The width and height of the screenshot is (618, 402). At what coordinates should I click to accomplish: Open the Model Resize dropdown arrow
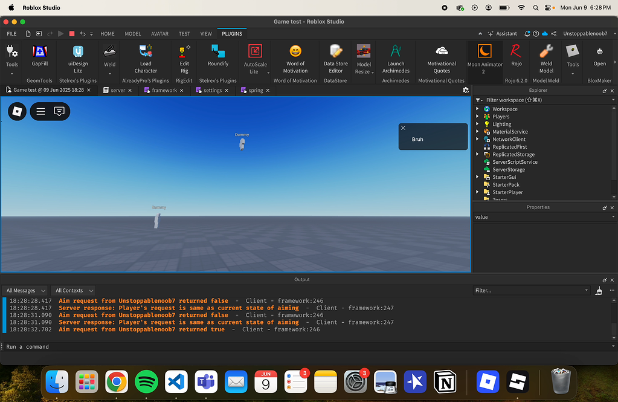pos(373,73)
